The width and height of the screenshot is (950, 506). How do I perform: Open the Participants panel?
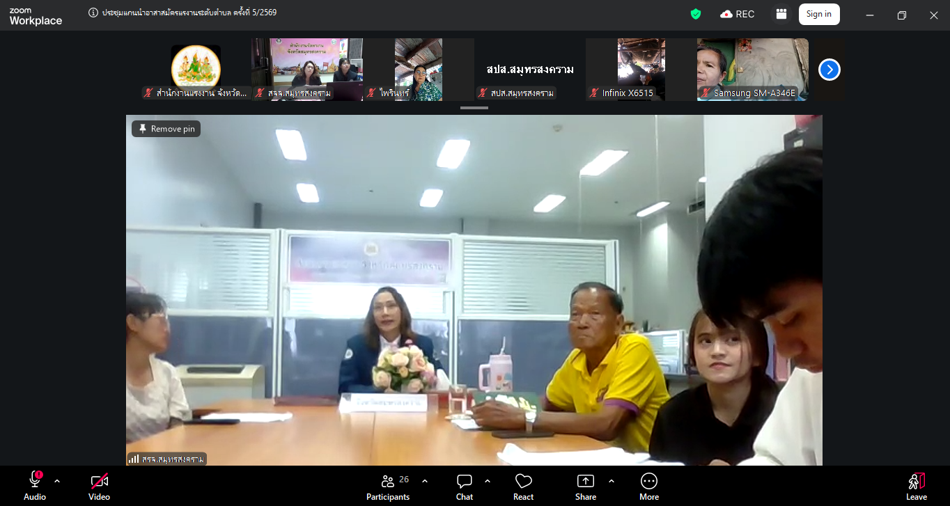point(388,487)
